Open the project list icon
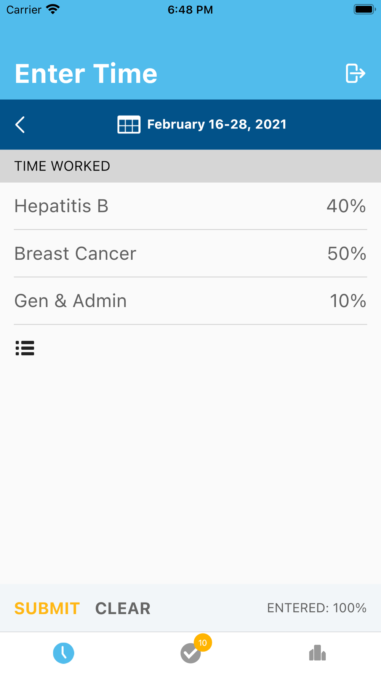Viewport: 381px width, 678px height. click(x=25, y=348)
